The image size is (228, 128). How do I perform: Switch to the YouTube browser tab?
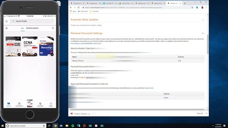click(x=110, y=3)
